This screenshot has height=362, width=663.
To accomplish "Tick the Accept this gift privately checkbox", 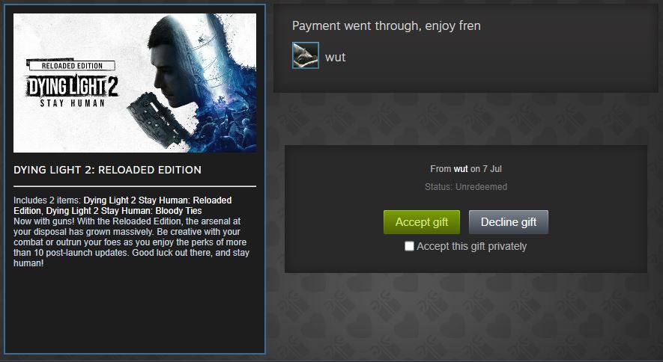I will click(409, 246).
